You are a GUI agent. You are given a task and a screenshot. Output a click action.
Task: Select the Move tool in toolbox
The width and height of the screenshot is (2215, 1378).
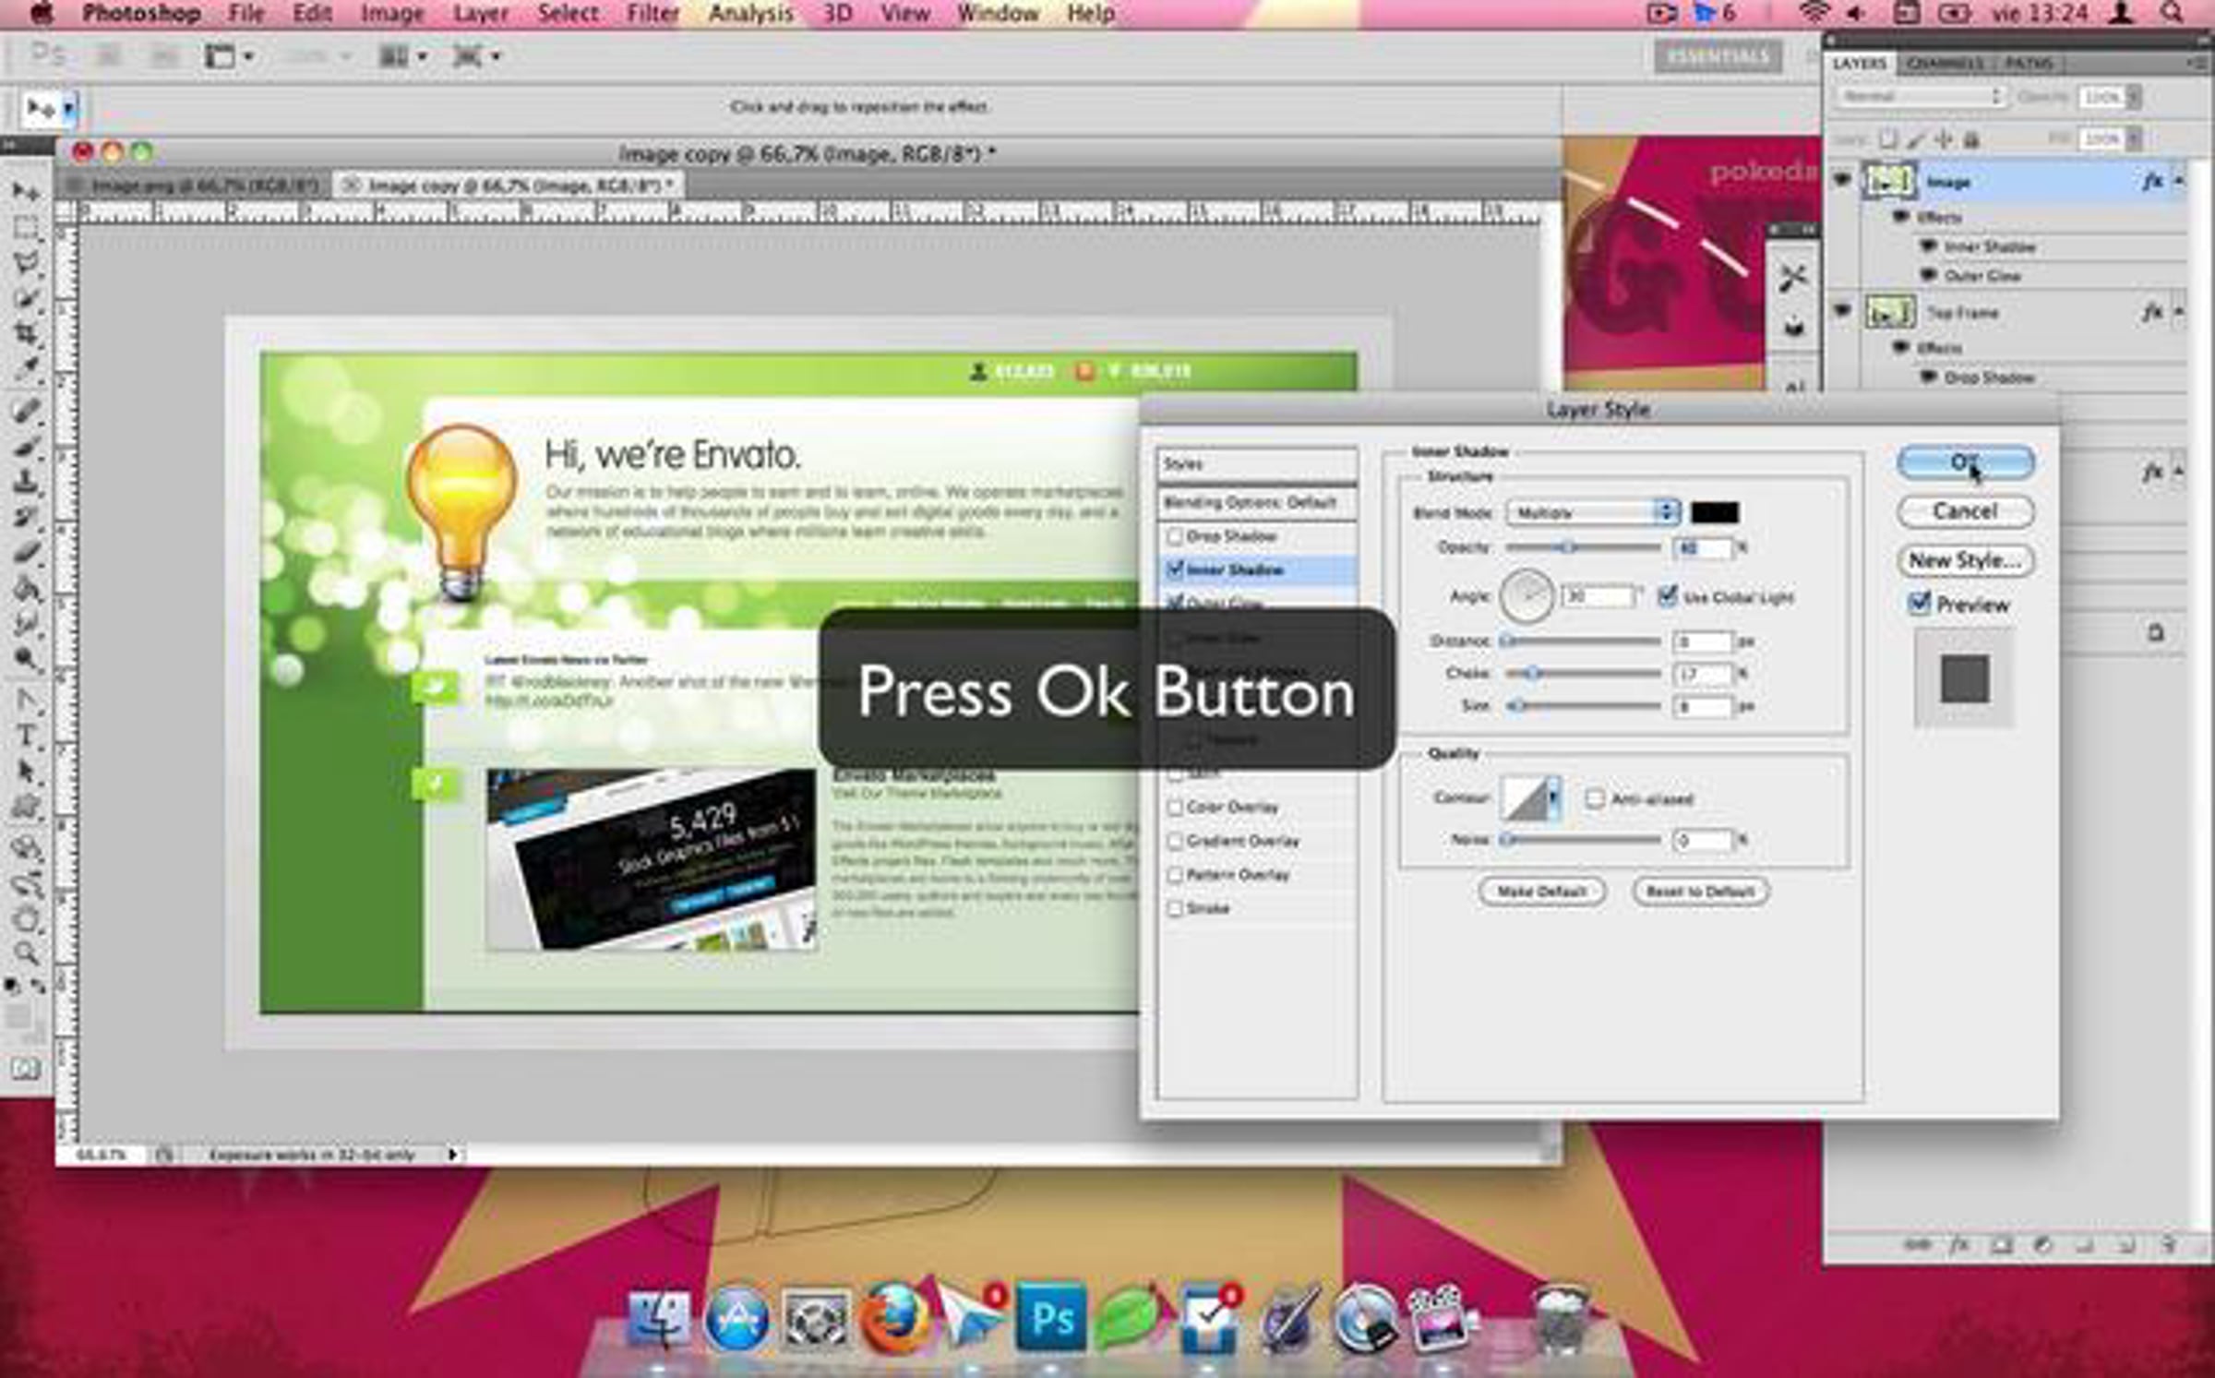pyautogui.click(x=26, y=191)
